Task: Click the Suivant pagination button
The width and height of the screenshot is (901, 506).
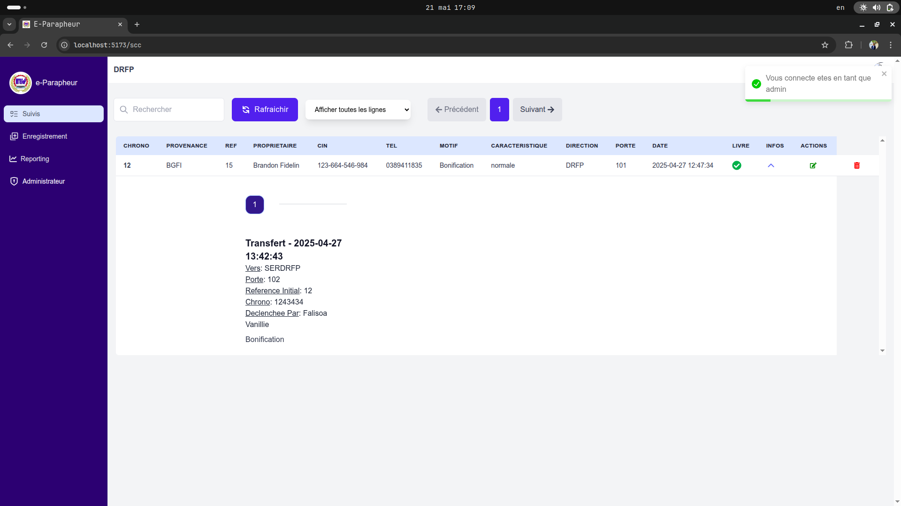Action: click(x=537, y=109)
